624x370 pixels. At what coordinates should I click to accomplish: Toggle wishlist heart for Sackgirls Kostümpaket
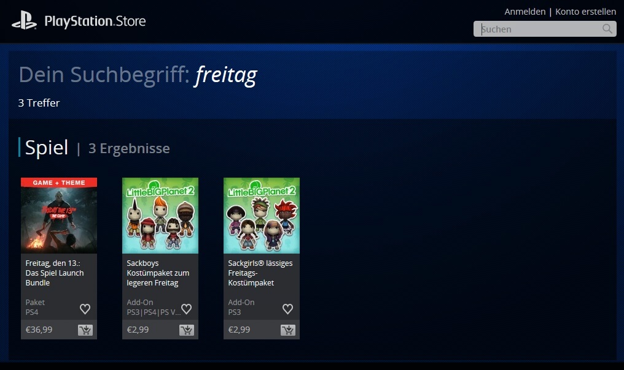[287, 309]
